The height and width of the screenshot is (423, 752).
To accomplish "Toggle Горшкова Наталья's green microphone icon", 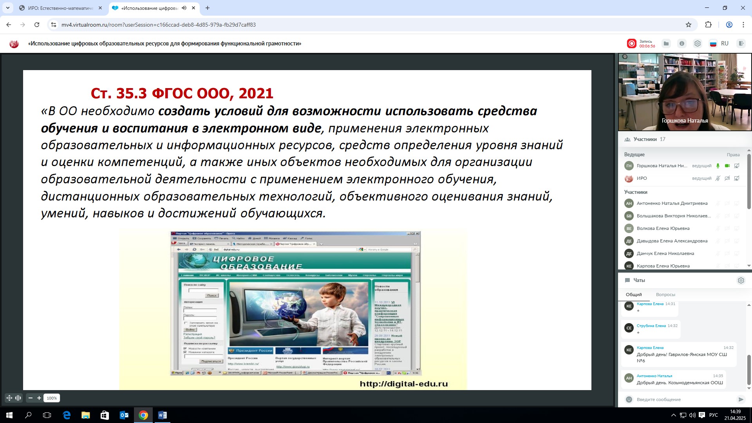I will 718,166.
